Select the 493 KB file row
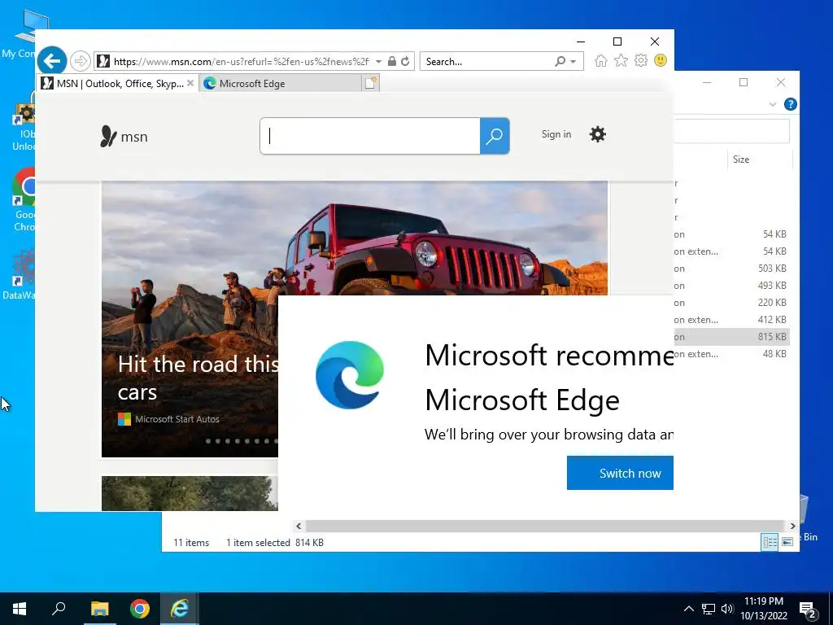The height and width of the screenshot is (625, 833). coord(731,286)
